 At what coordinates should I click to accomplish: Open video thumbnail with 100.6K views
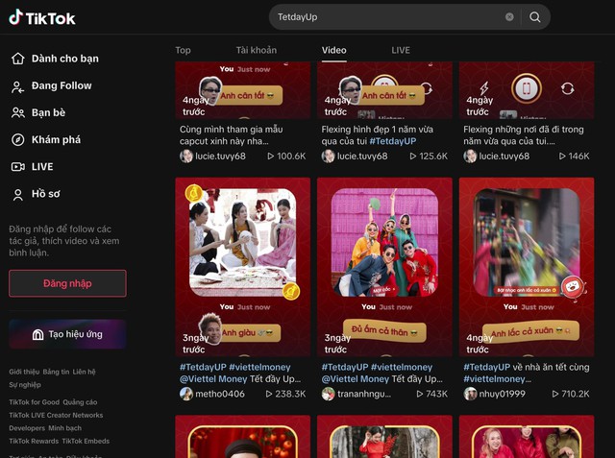243,90
